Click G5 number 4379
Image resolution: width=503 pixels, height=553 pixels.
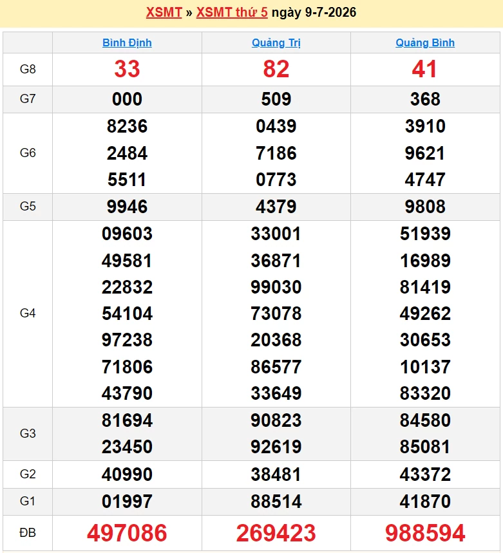coord(276,207)
